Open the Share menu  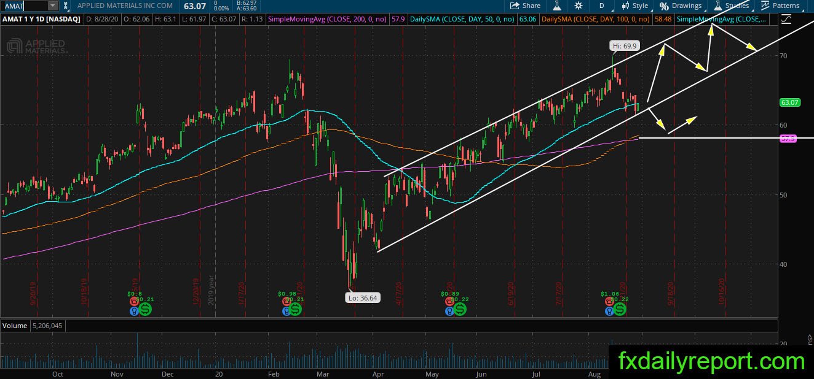click(x=525, y=6)
